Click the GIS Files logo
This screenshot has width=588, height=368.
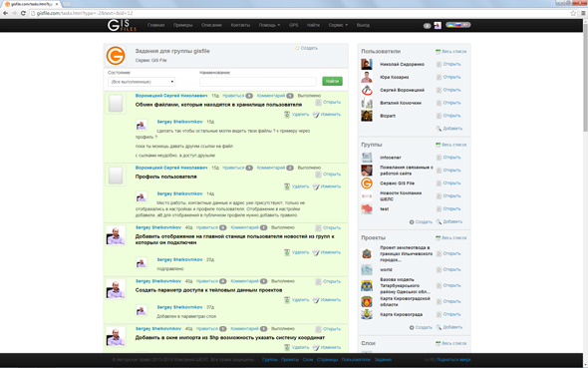[x=122, y=25]
